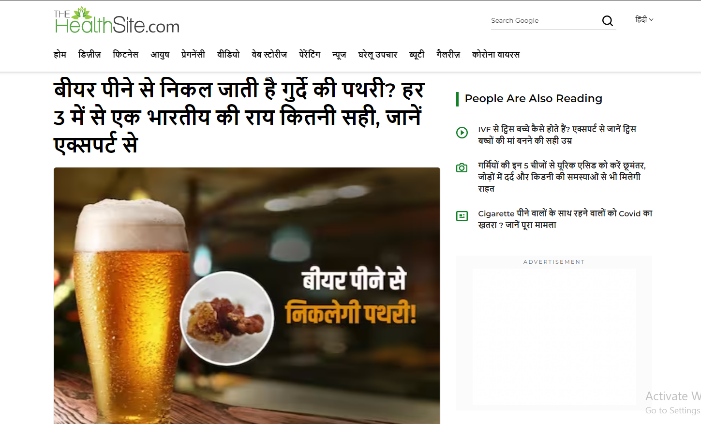Type in the Search Google field
This screenshot has height=424, width=701.
pos(543,21)
